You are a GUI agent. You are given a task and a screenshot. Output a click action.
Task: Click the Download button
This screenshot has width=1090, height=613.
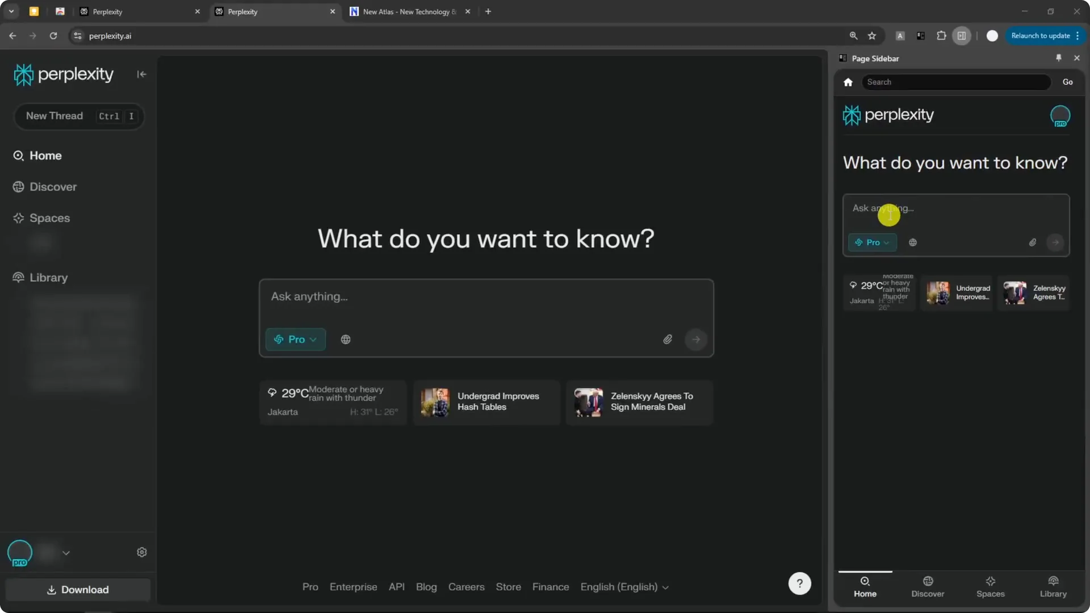(x=78, y=590)
